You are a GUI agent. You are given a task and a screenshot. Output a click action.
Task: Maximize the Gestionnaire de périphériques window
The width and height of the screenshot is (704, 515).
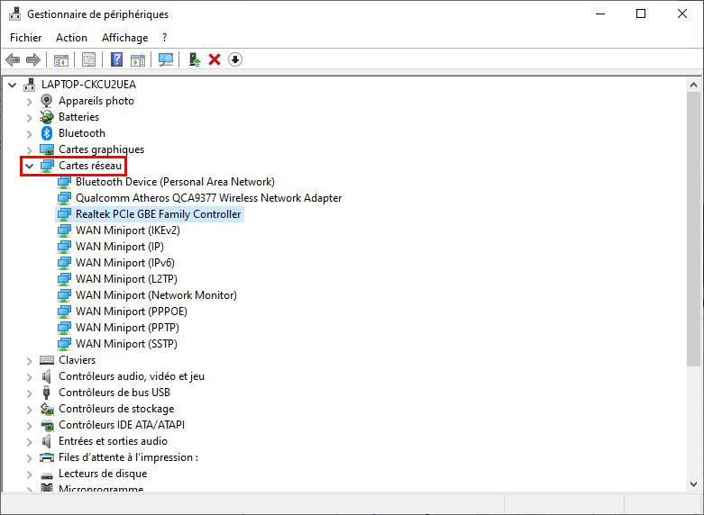coord(641,14)
